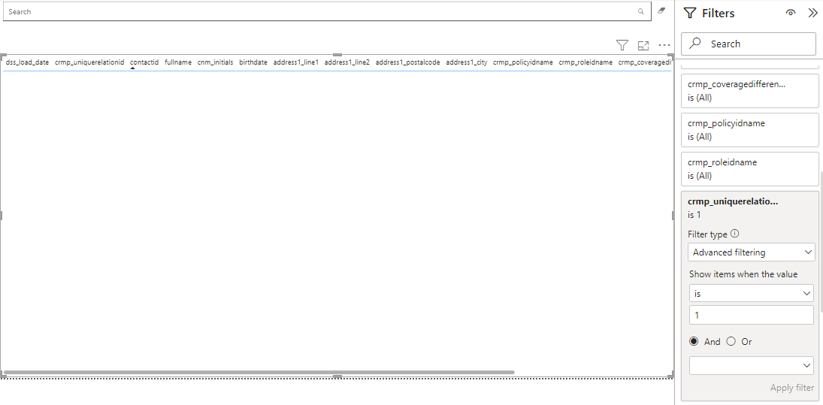Open the visual's filter funnel icon
823x405 pixels.
(622, 46)
